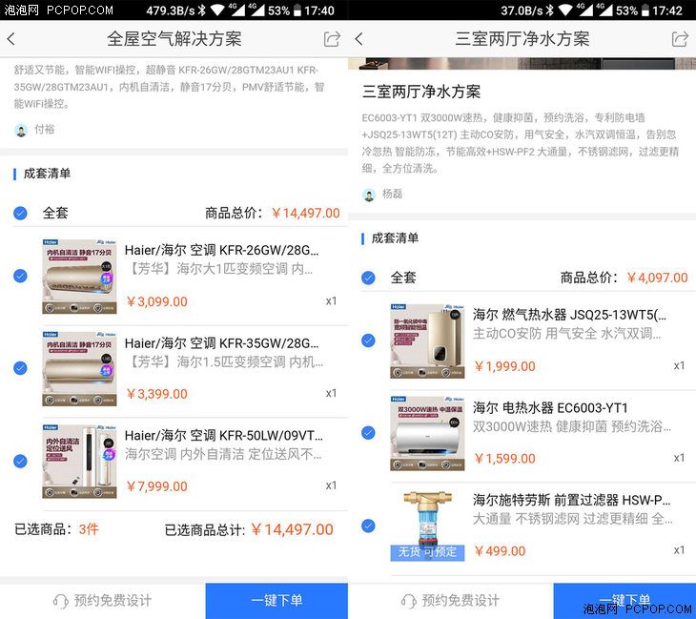Viewport: 696px width, 619px height.
Task: Tap Wi-Fi icon in right status bar
Action: tap(565, 10)
